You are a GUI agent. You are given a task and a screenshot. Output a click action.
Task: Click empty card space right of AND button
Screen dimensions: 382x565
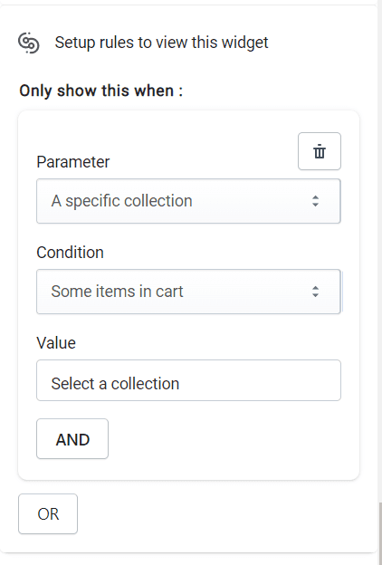[x=231, y=439]
